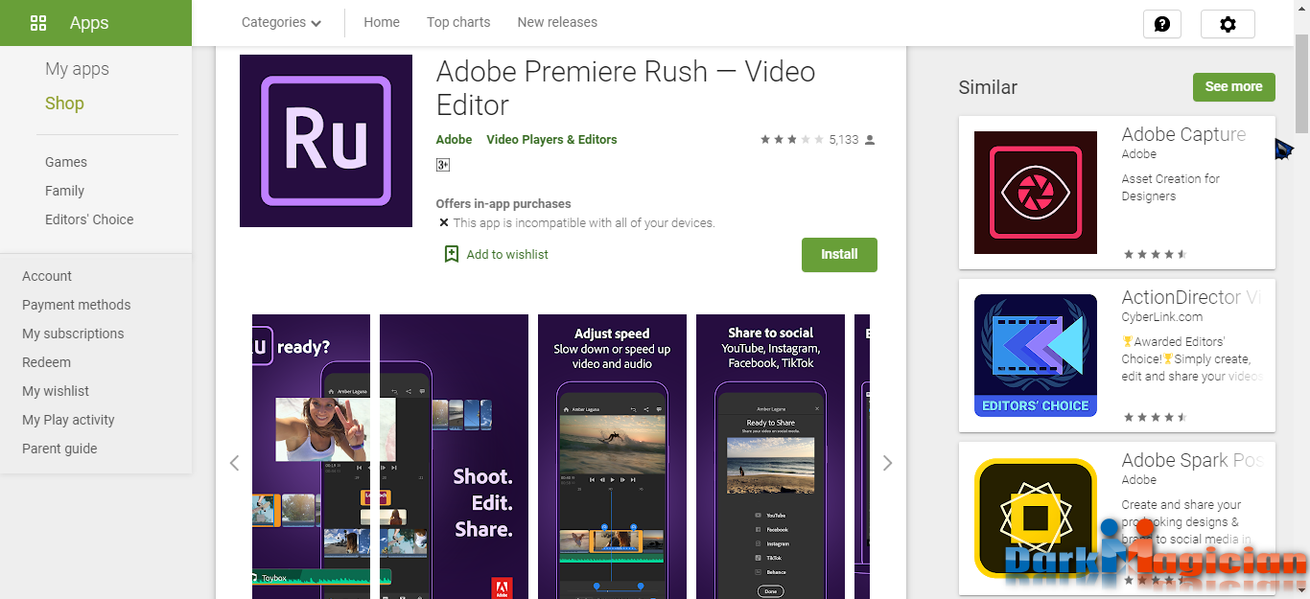Viewport: 1310px width, 599px height.
Task: Click the 3+ content rating badge
Action: click(x=443, y=165)
